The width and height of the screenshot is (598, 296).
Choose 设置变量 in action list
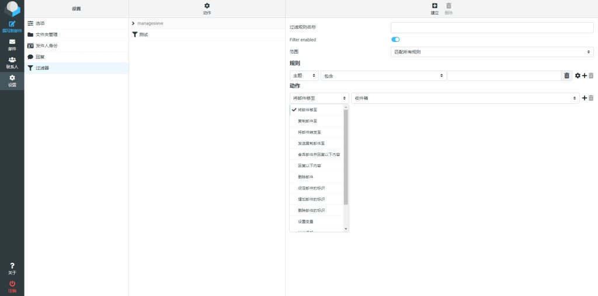317,221
